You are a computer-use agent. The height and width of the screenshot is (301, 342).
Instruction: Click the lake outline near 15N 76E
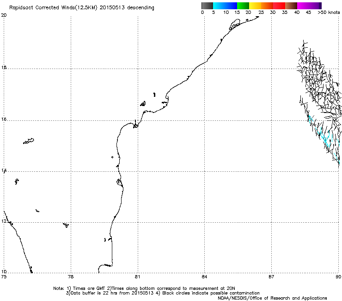click(29, 141)
